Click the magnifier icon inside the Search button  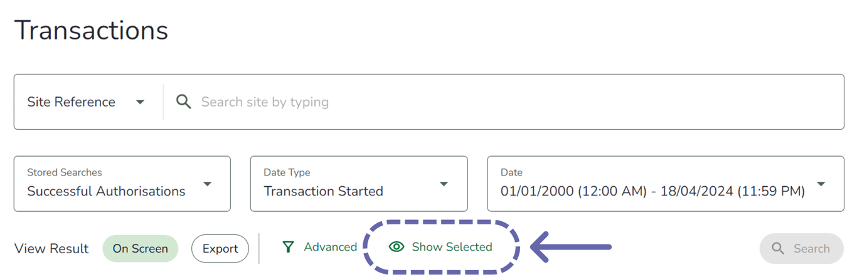[778, 249]
